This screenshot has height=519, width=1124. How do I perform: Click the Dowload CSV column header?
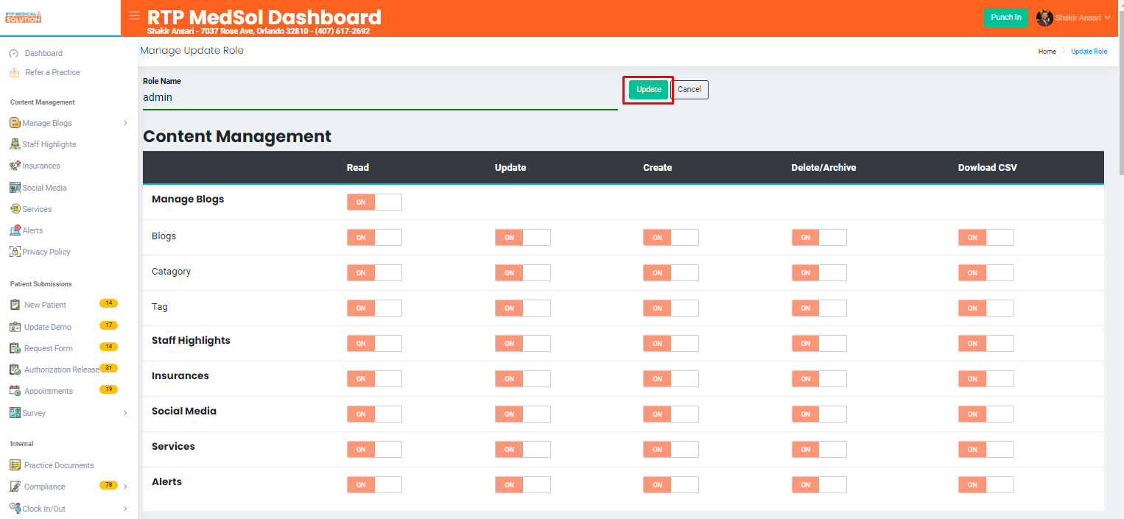coord(988,168)
